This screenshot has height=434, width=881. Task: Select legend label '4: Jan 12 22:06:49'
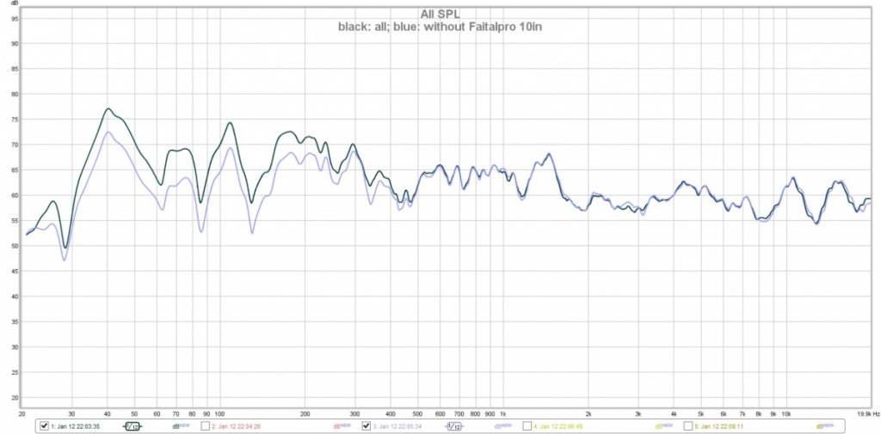pos(558,427)
